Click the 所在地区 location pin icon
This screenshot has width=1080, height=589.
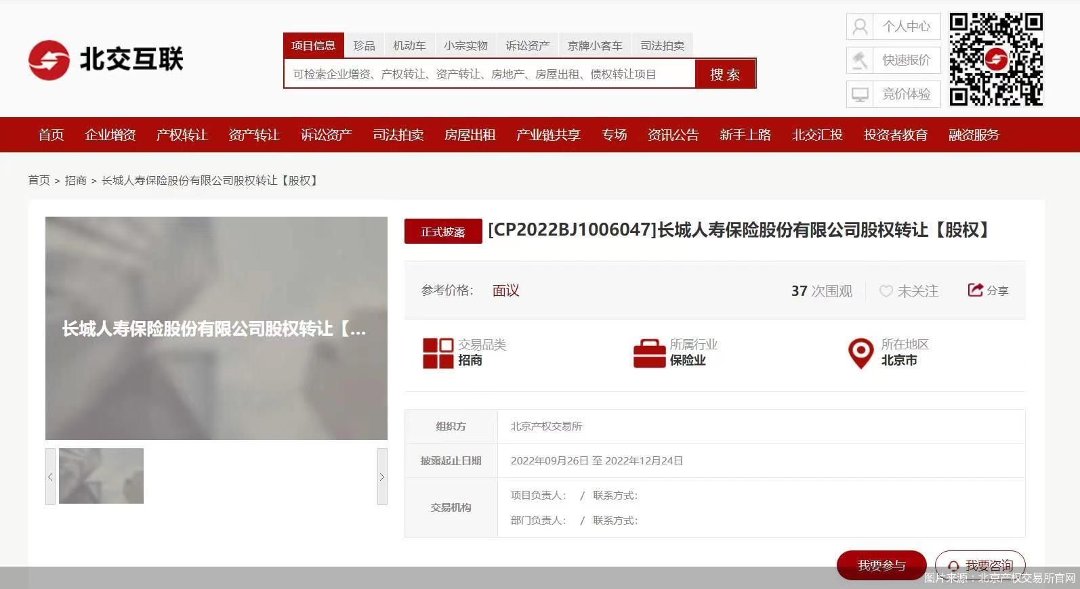click(860, 353)
